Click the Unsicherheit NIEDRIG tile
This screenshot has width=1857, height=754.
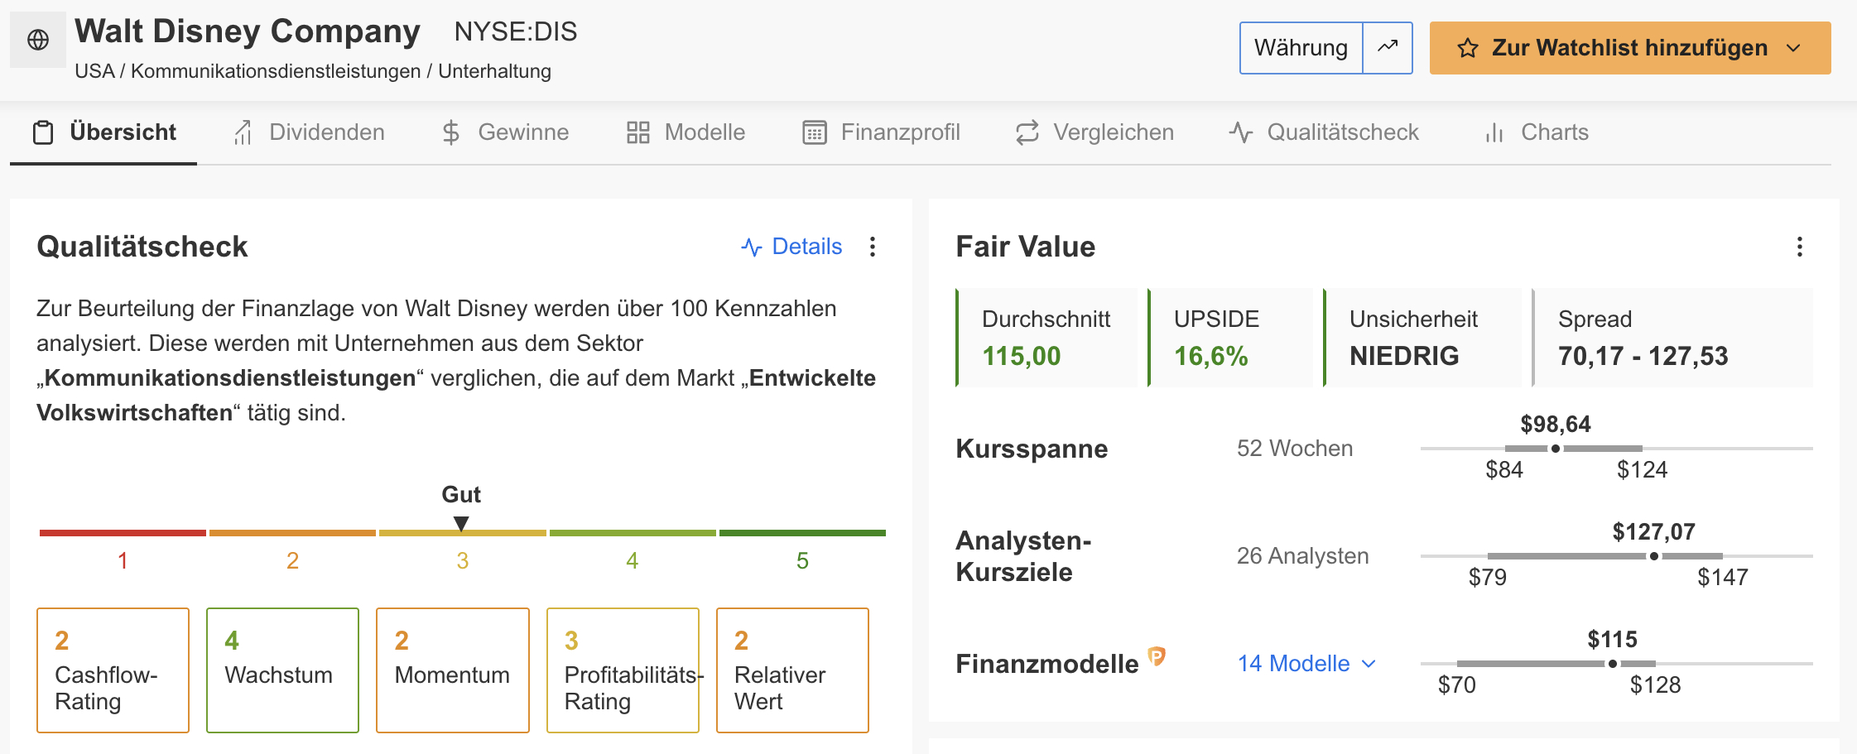click(1422, 338)
